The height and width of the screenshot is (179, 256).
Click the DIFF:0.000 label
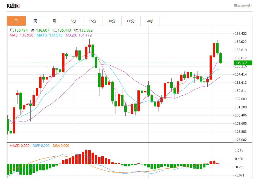click(x=41, y=145)
